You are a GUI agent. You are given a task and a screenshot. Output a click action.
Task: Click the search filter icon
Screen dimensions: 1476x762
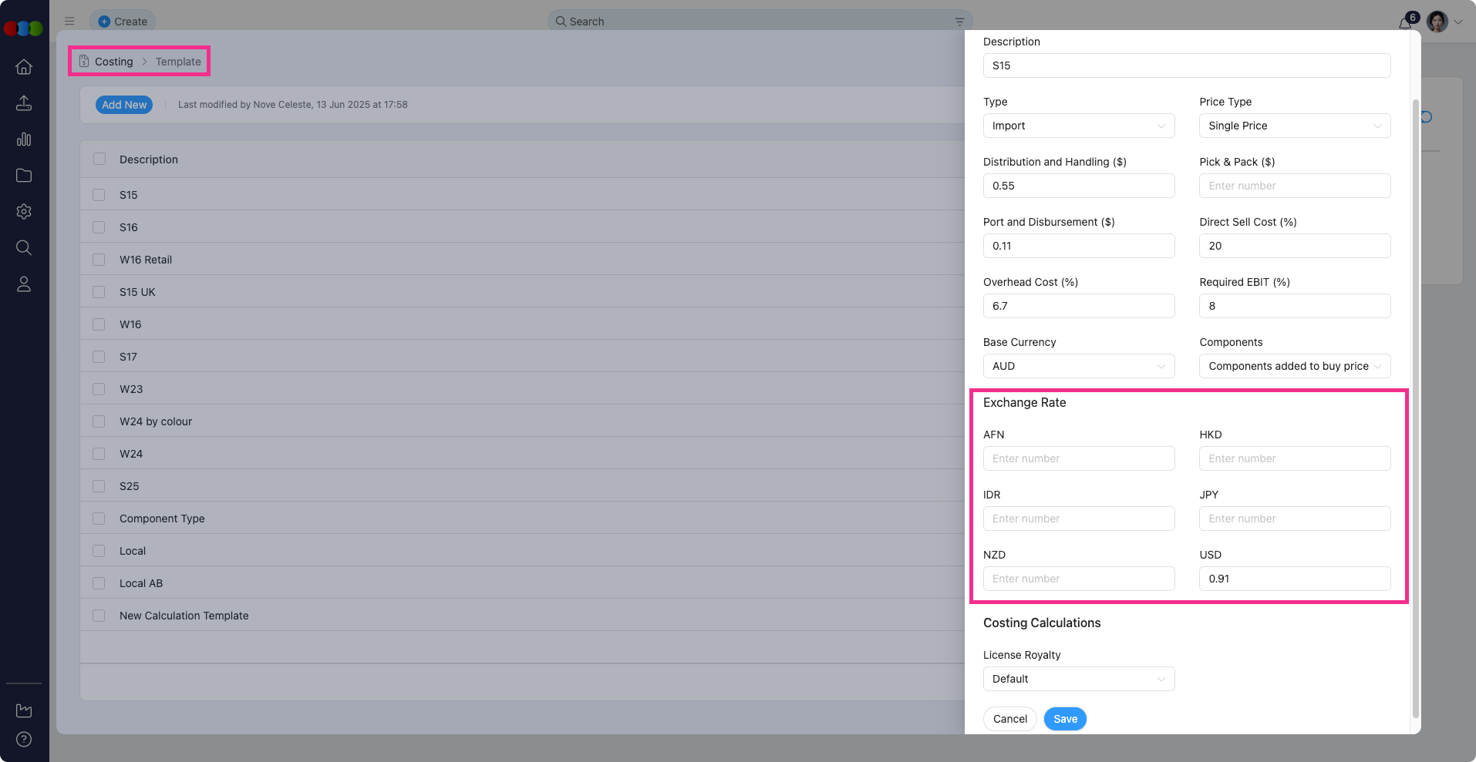tap(959, 22)
